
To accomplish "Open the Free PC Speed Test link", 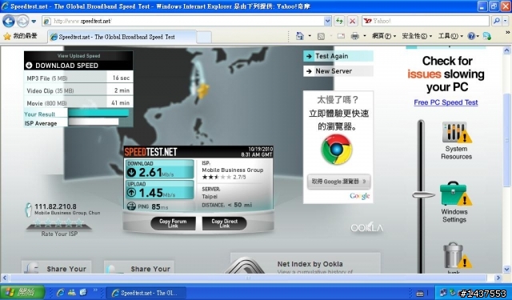I will tap(446, 102).
